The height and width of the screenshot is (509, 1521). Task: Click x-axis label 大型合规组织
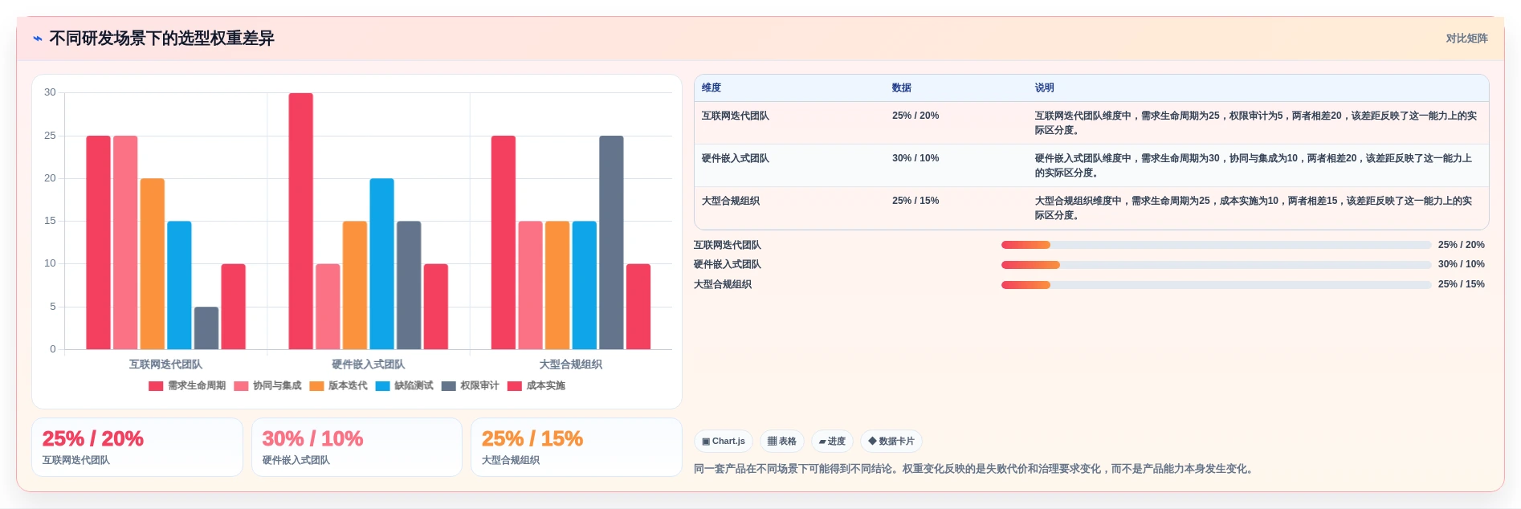point(571,364)
